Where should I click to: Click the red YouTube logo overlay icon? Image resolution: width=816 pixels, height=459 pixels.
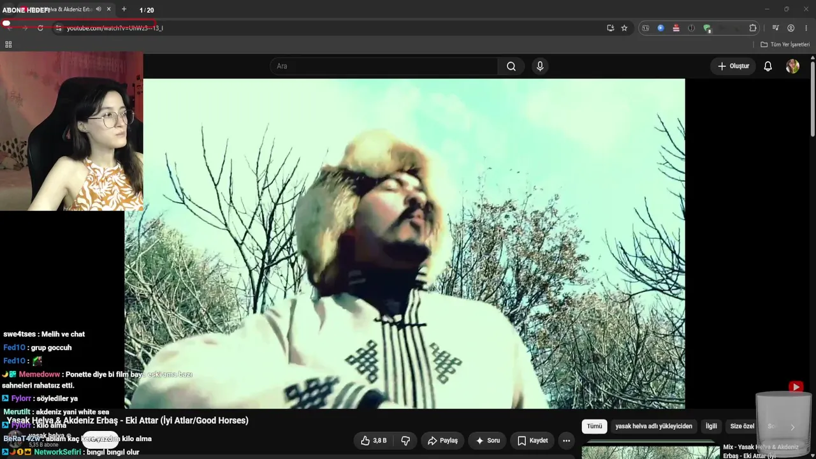796,387
